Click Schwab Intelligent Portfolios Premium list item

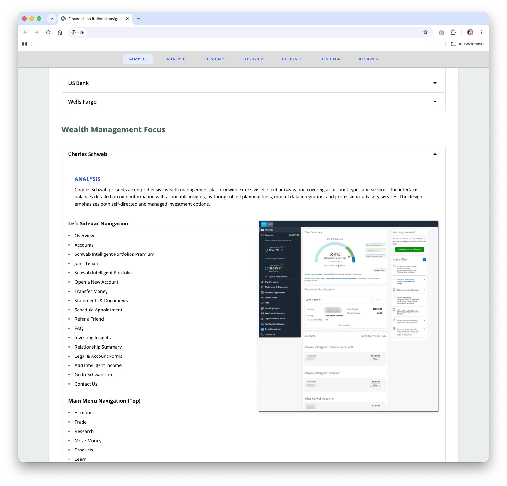point(115,254)
